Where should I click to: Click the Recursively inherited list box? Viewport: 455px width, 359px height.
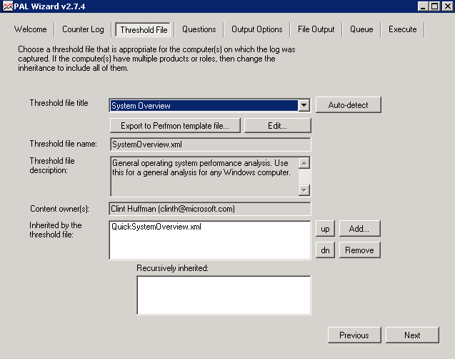click(x=224, y=295)
